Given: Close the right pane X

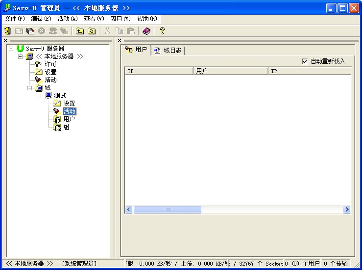Looking at the screenshot, I should [x=120, y=40].
